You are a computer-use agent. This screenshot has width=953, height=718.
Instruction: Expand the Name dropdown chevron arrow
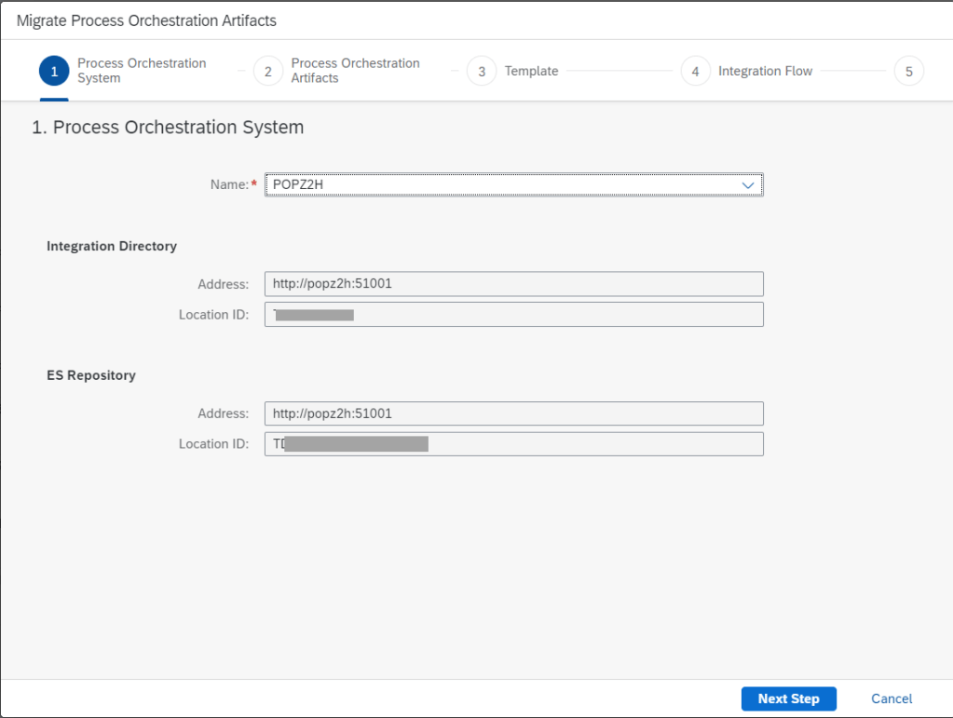click(x=747, y=185)
